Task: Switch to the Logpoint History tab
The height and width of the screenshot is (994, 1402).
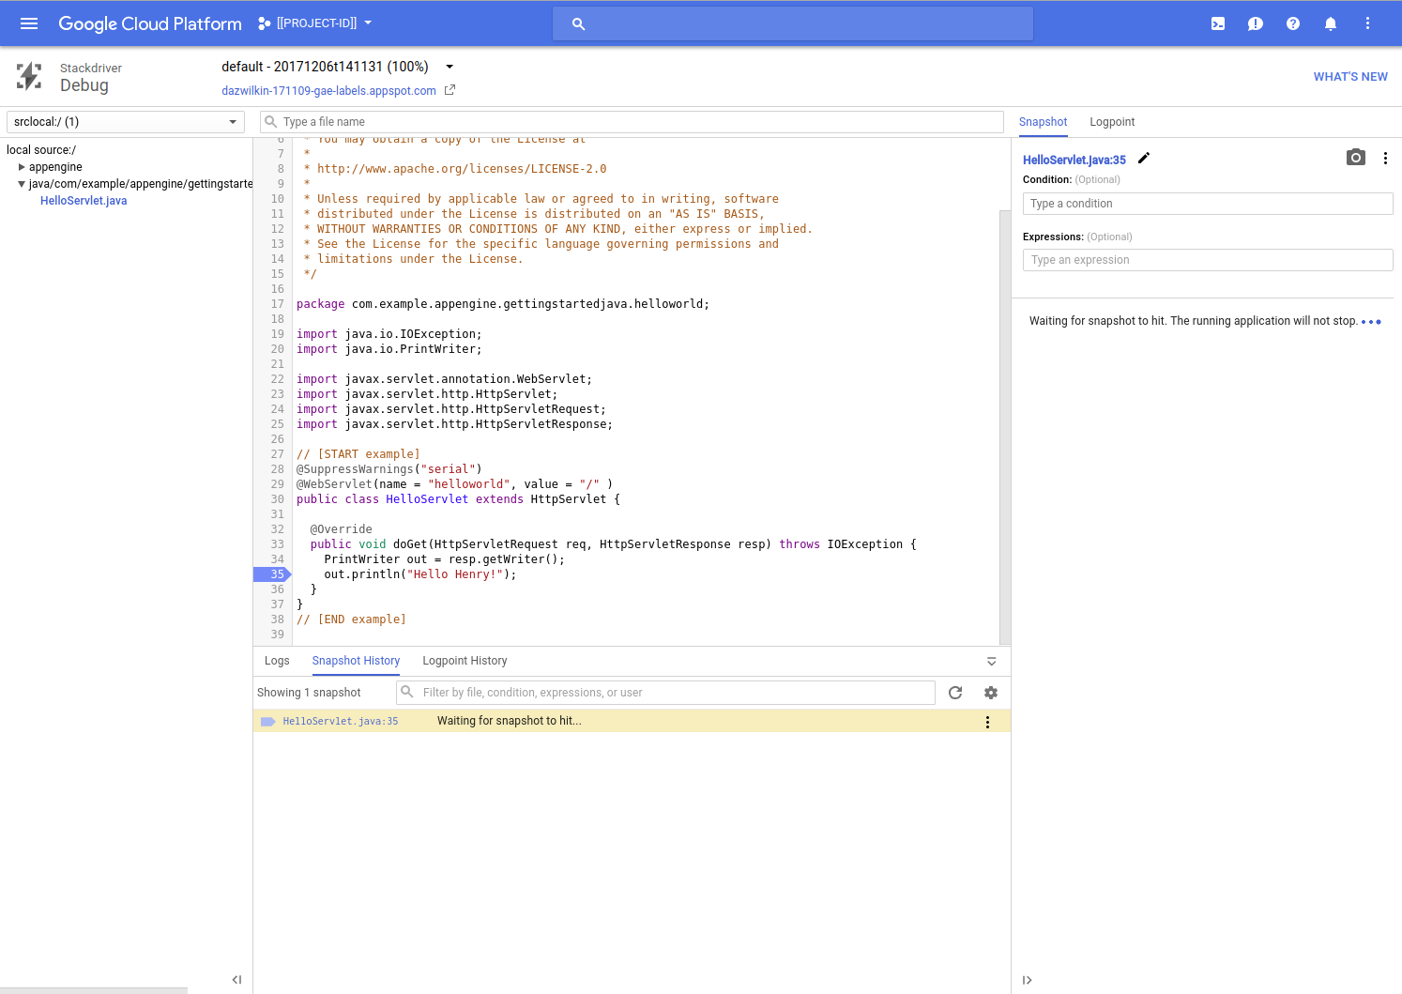Action: [465, 661]
